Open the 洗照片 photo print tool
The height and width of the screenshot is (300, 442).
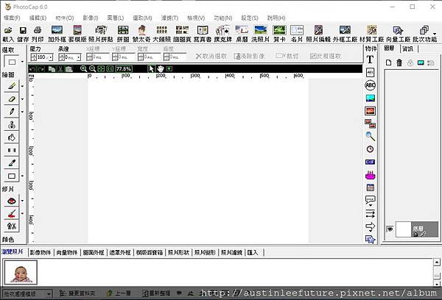pos(261,34)
